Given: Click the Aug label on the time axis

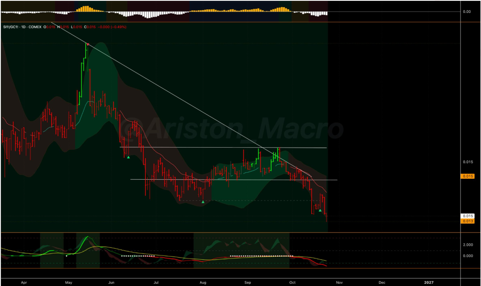Looking at the screenshot, I should (x=203, y=282).
